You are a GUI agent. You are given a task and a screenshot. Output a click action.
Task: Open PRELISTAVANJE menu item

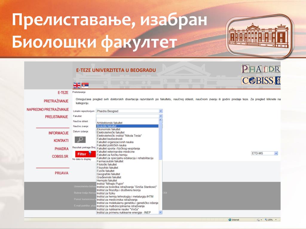click(x=56, y=117)
